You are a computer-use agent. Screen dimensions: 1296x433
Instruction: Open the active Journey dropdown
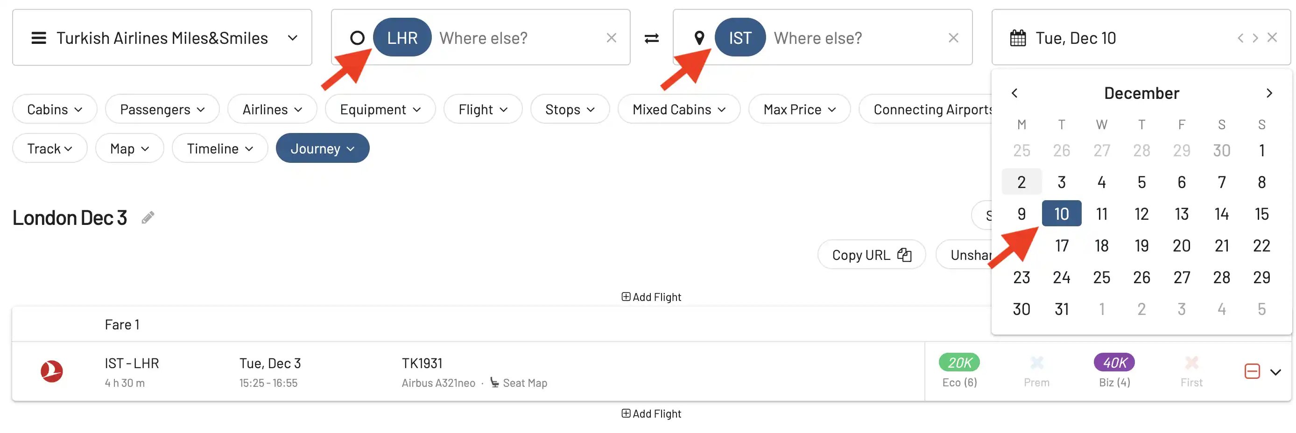pyautogui.click(x=323, y=148)
